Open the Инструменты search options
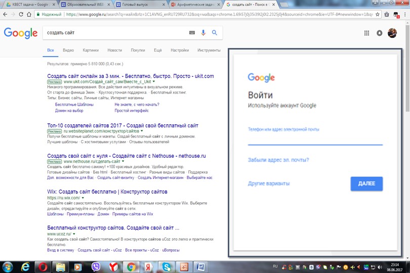This screenshot has height=273, width=410. (x=209, y=50)
